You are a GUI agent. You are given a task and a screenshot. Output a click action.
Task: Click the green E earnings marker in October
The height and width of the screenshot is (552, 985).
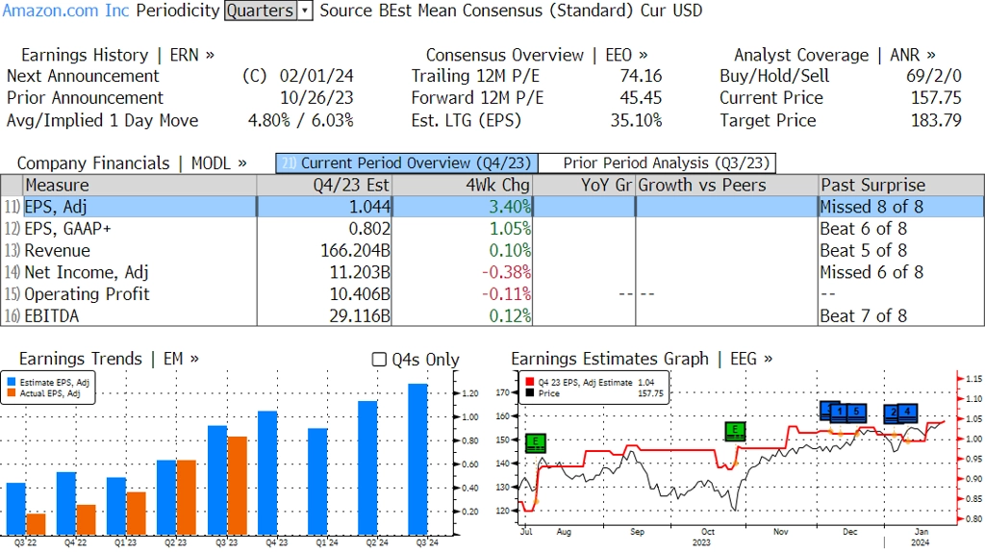[x=735, y=432]
